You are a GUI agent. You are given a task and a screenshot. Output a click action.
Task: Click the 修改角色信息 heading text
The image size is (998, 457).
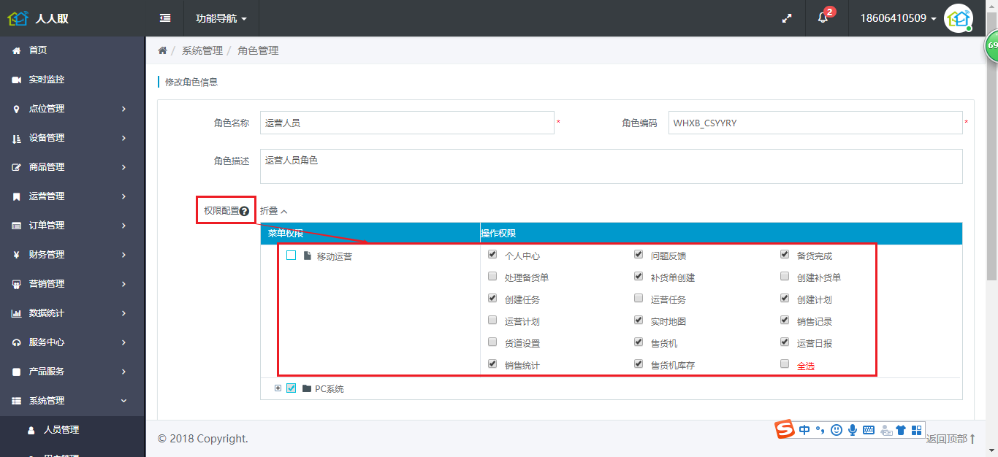(191, 82)
